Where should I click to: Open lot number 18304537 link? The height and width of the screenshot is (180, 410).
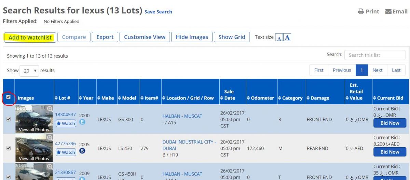point(66,115)
